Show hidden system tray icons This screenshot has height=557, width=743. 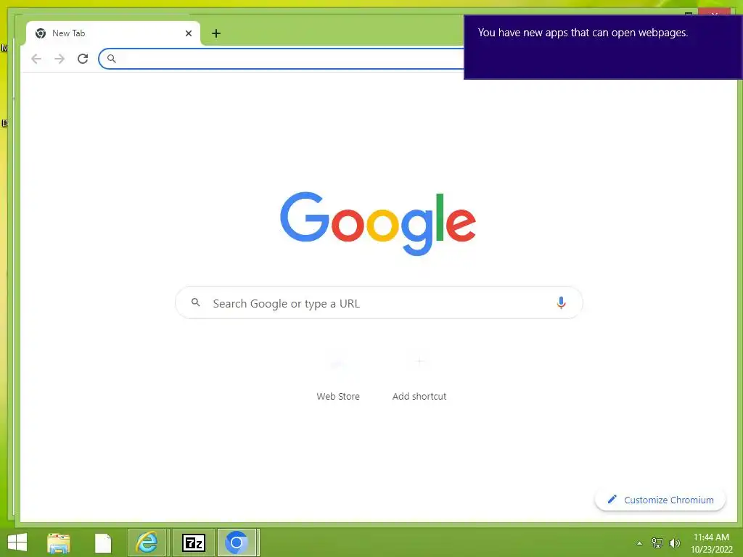pyautogui.click(x=640, y=543)
